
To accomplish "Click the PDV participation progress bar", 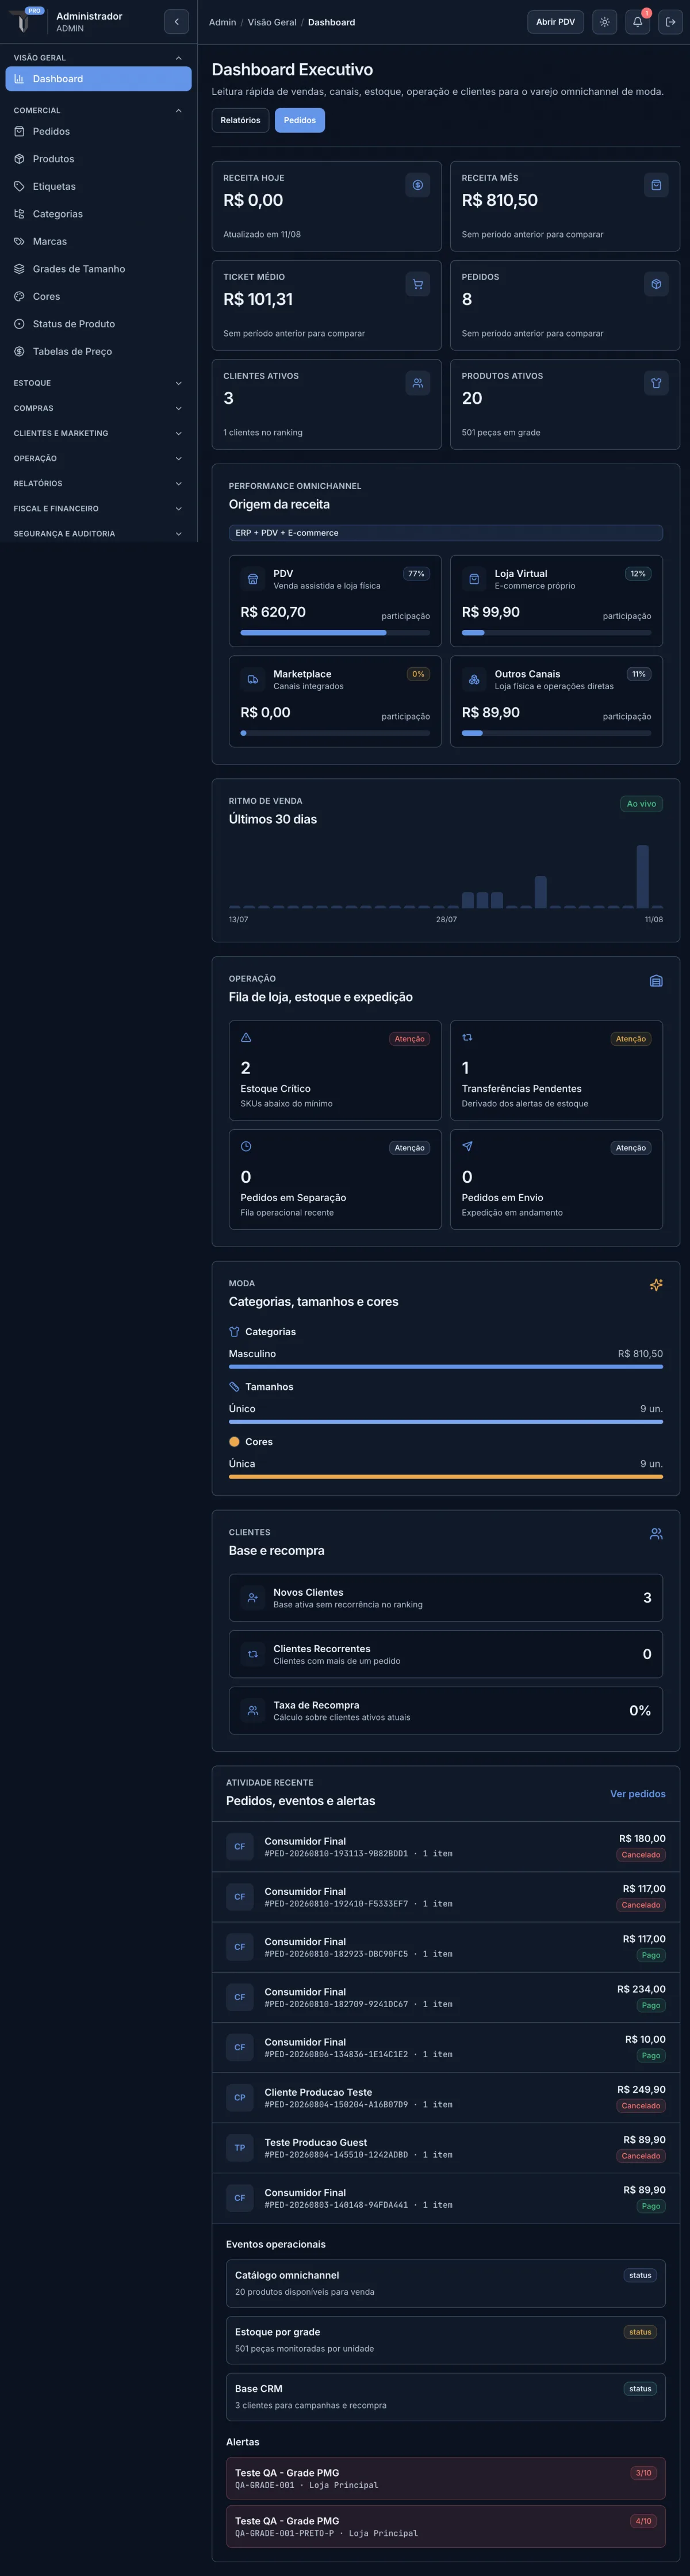I will pos(335,633).
